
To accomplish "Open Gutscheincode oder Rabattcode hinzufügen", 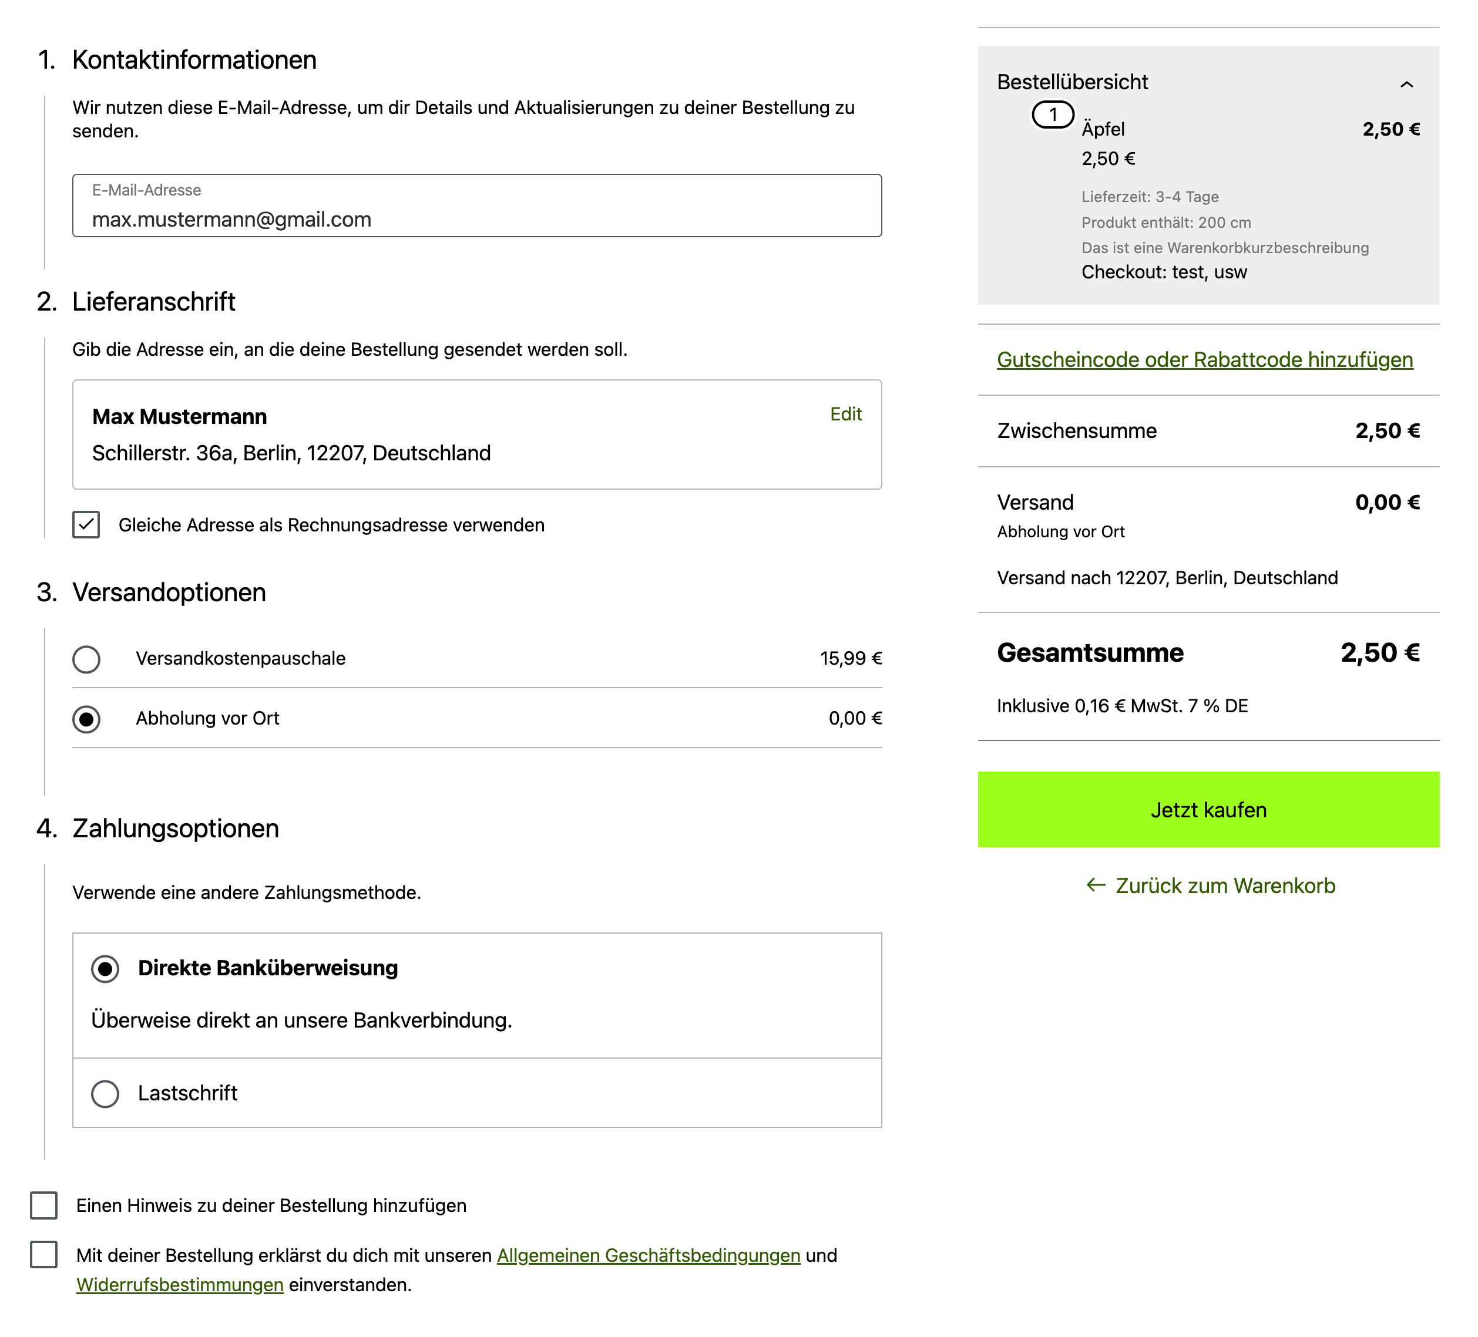I will click(x=1204, y=360).
